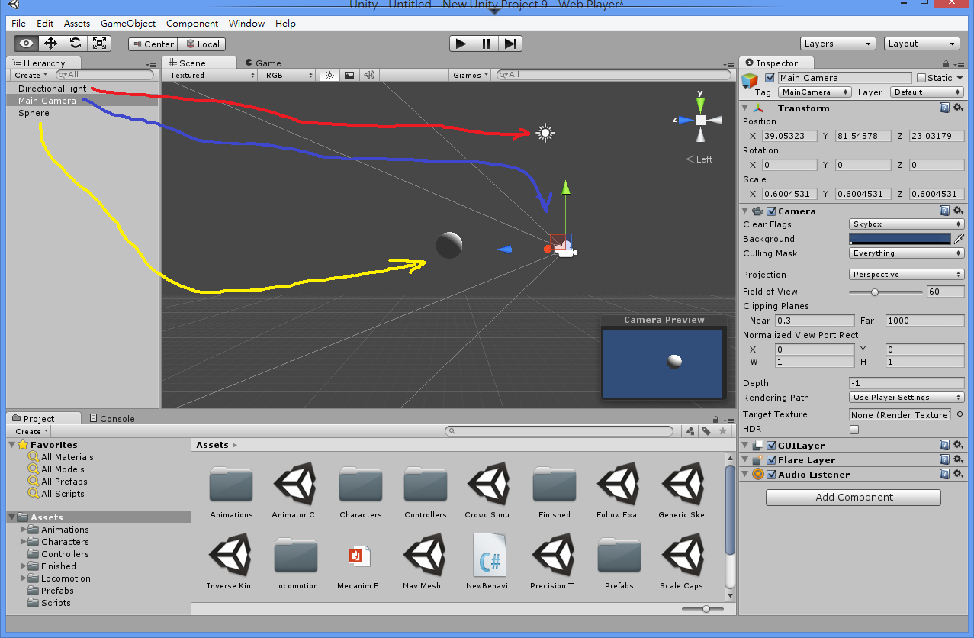
Task: Open the Projection dropdown
Action: point(905,274)
